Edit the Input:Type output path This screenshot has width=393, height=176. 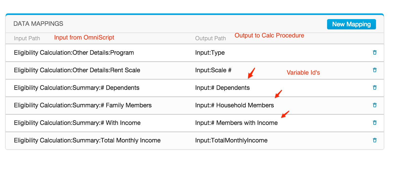[210, 53]
